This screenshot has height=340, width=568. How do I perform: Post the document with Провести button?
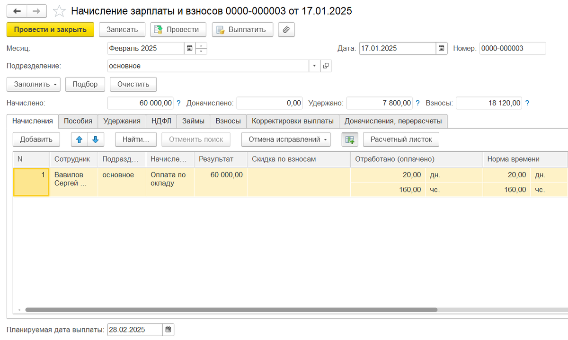(178, 29)
